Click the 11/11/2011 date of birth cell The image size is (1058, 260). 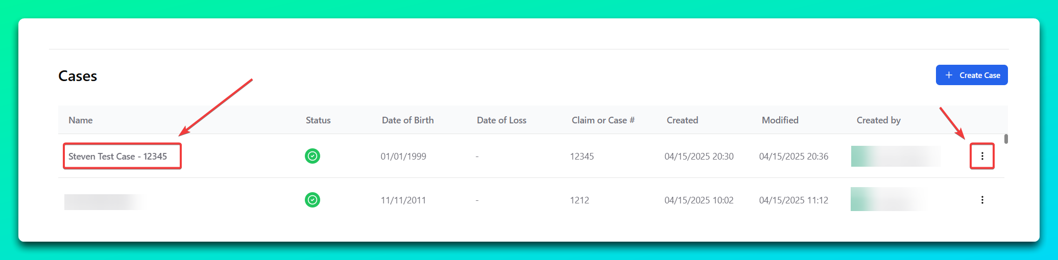(403, 200)
